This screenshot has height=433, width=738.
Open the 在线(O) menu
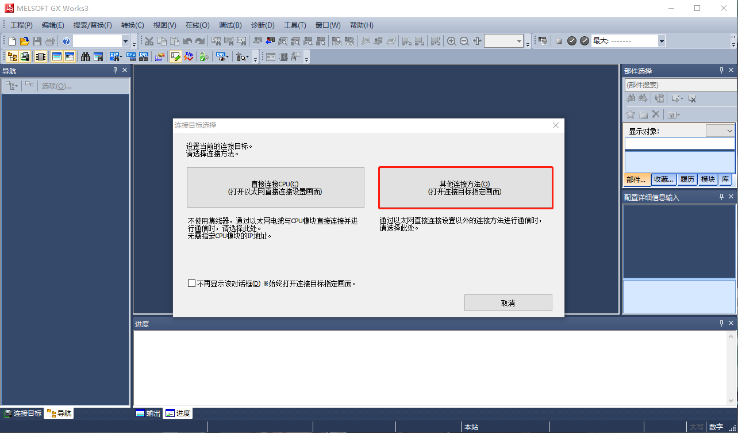(x=197, y=25)
